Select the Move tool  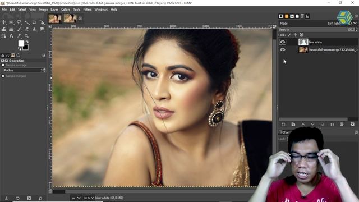[x=4, y=22]
